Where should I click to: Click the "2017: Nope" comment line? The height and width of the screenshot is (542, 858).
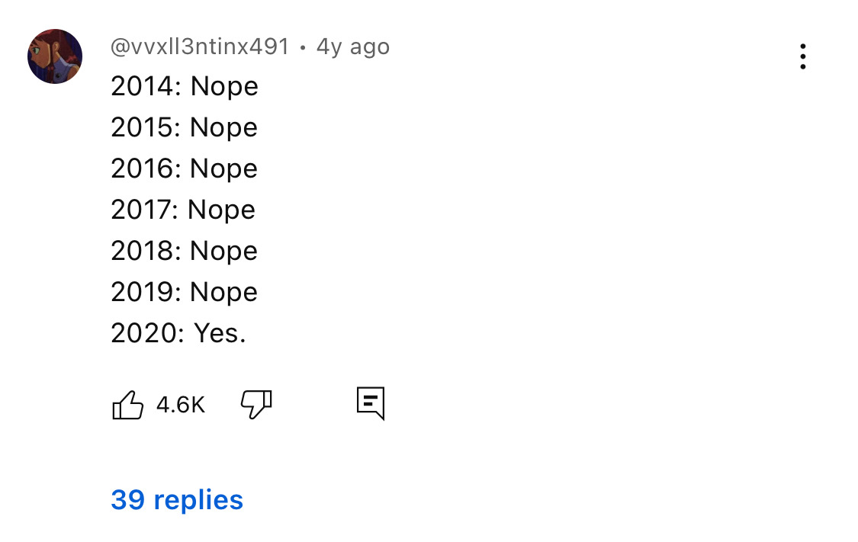pyautogui.click(x=183, y=210)
